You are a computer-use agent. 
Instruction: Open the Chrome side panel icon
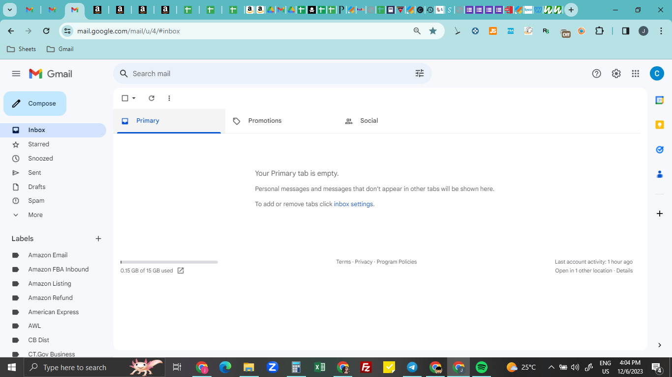point(626,31)
